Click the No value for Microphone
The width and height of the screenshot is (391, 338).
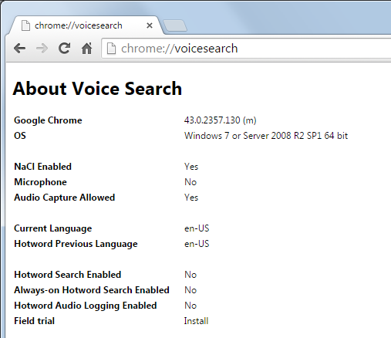[190, 182]
